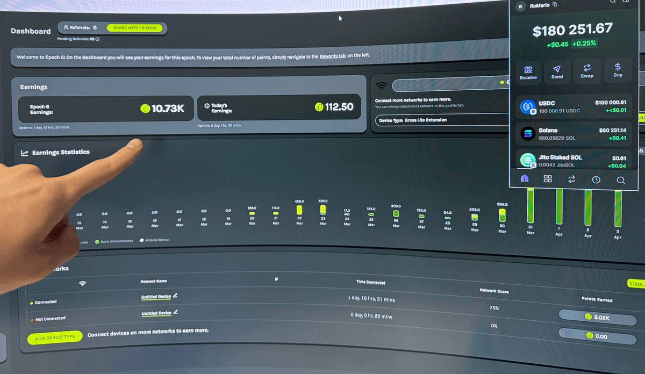Select the Solana row in wallet
The image size is (645, 374).
pos(574,134)
